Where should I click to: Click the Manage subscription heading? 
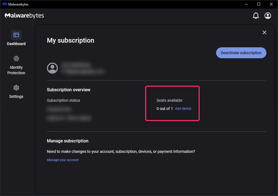(x=67, y=141)
